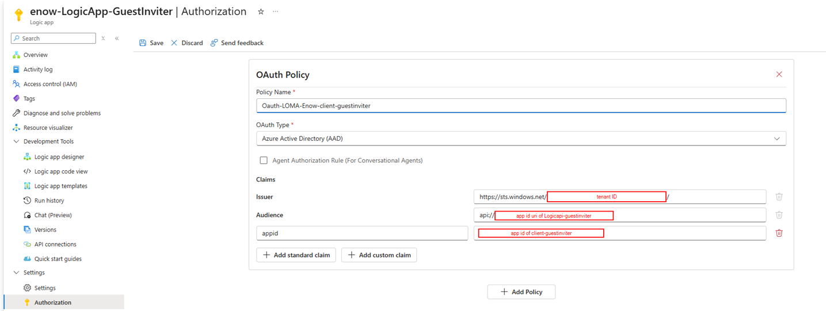826x311 pixels.
Task: Click trash icon beside Audience claim
Action: click(779, 215)
